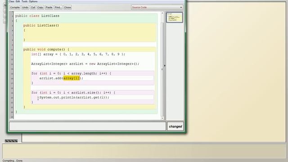Image resolution: width=288 pixels, height=162 pixels.
Task: Click the Copy button
Action: [40, 7]
